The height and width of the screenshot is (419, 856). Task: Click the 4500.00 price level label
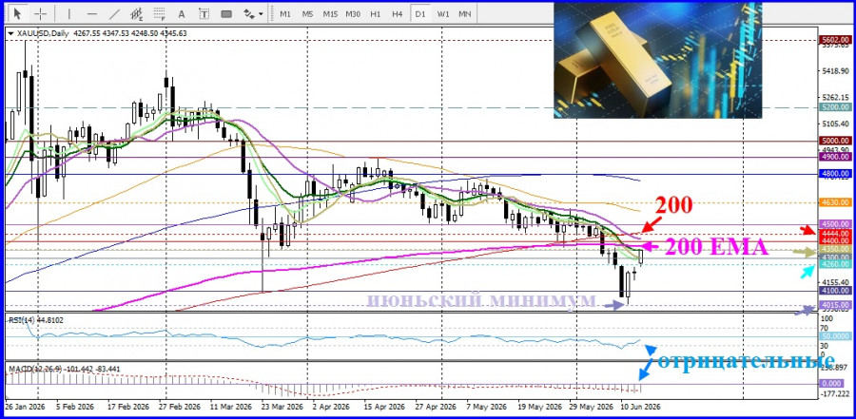(835, 224)
